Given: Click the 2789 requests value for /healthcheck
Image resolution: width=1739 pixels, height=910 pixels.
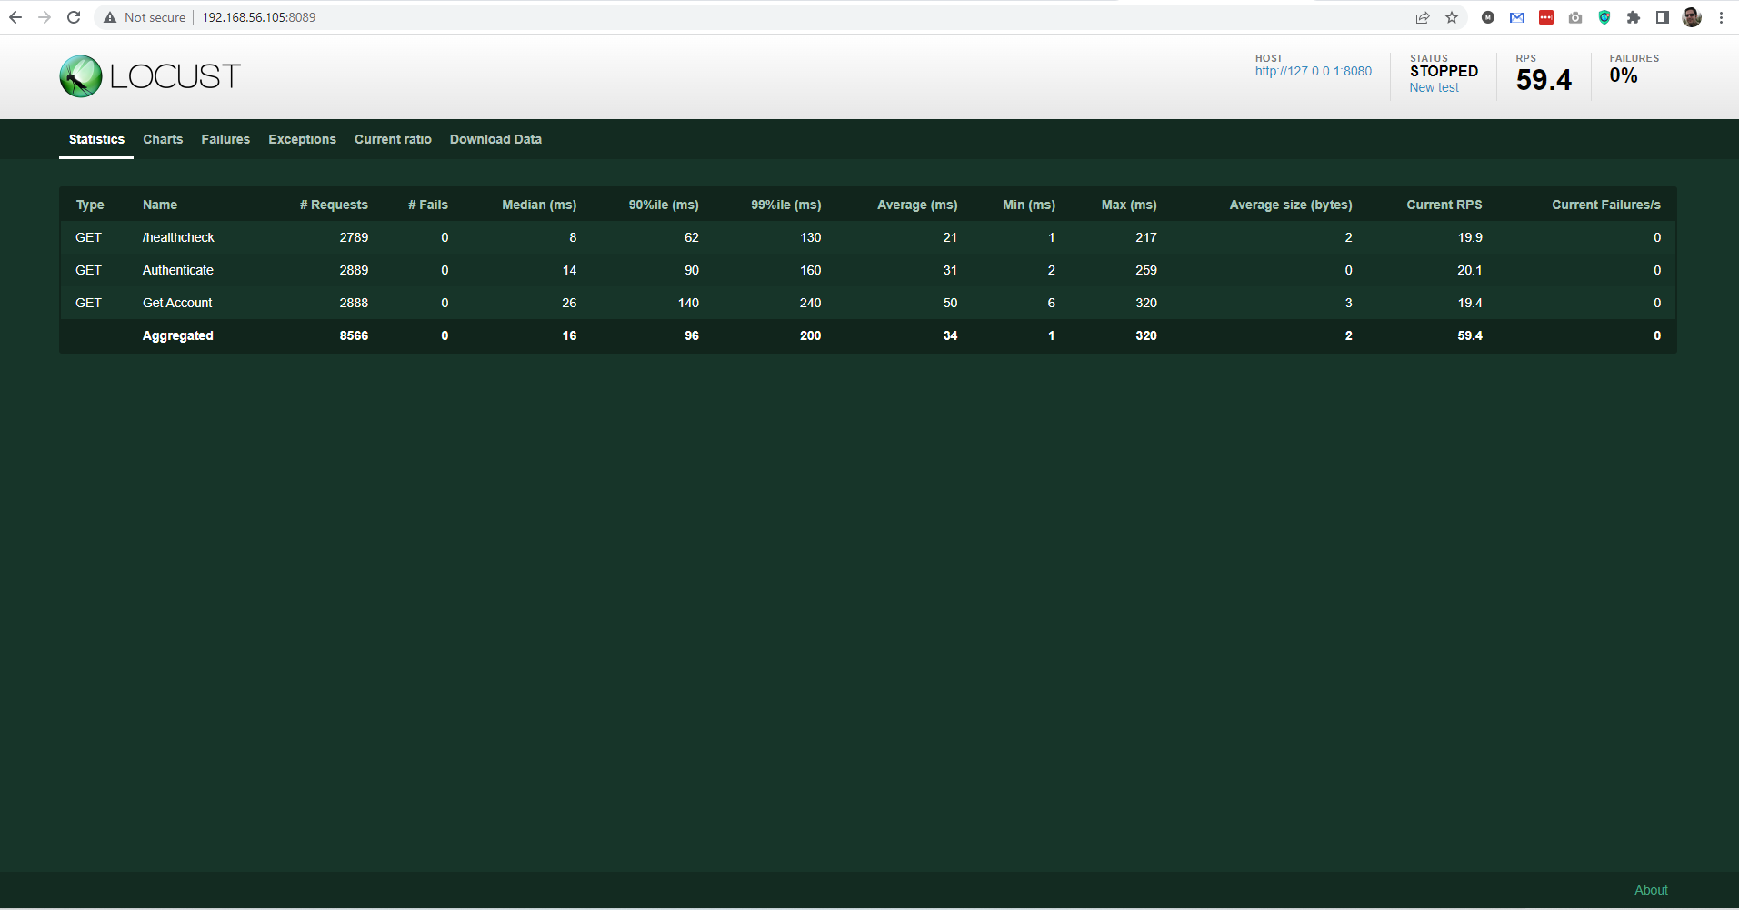Looking at the screenshot, I should pyautogui.click(x=354, y=237).
